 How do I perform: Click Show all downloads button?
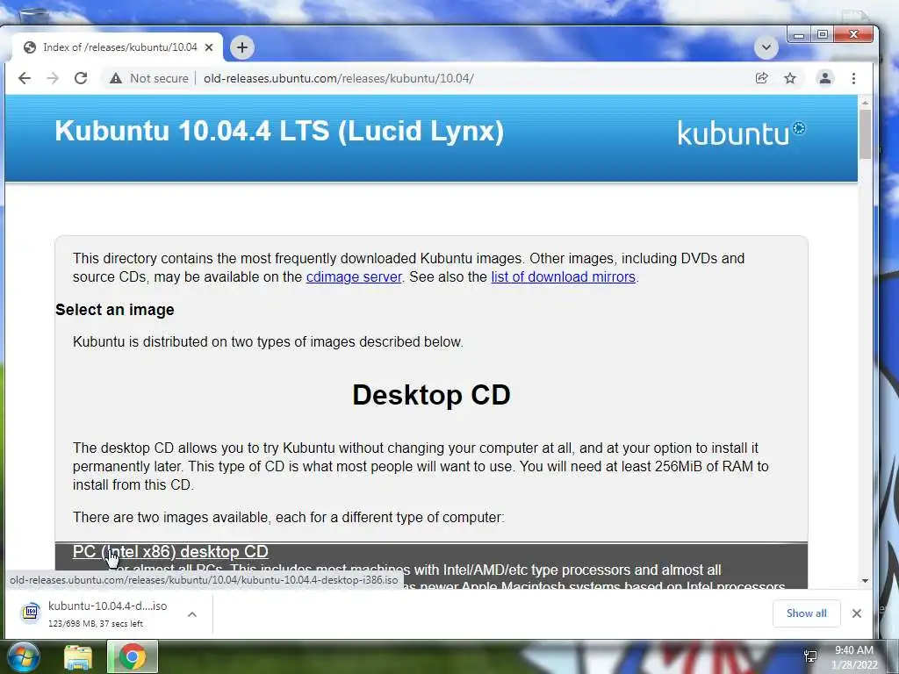point(806,613)
